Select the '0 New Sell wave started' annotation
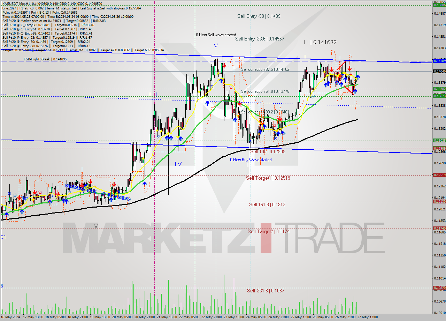This screenshot has height=321, width=446. [x=216, y=35]
